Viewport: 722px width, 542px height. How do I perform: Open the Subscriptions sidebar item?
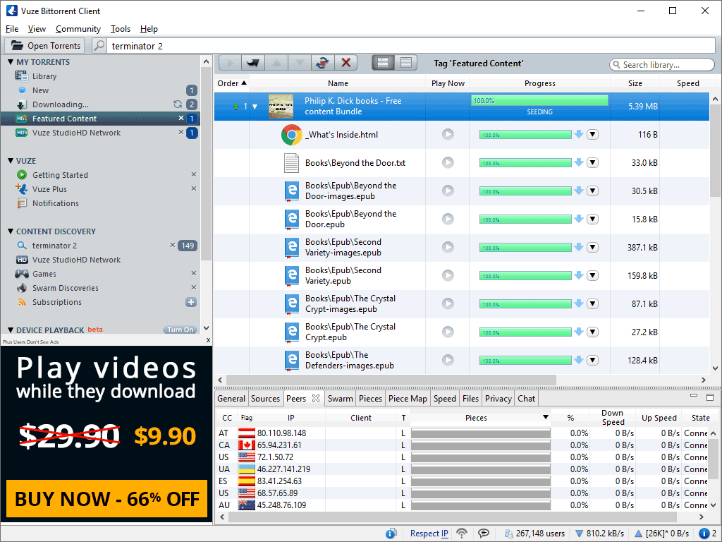tap(56, 302)
